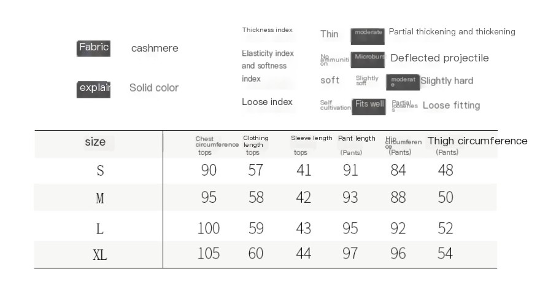Select the XL size row
Screen dimensions: 540x285
266,254
